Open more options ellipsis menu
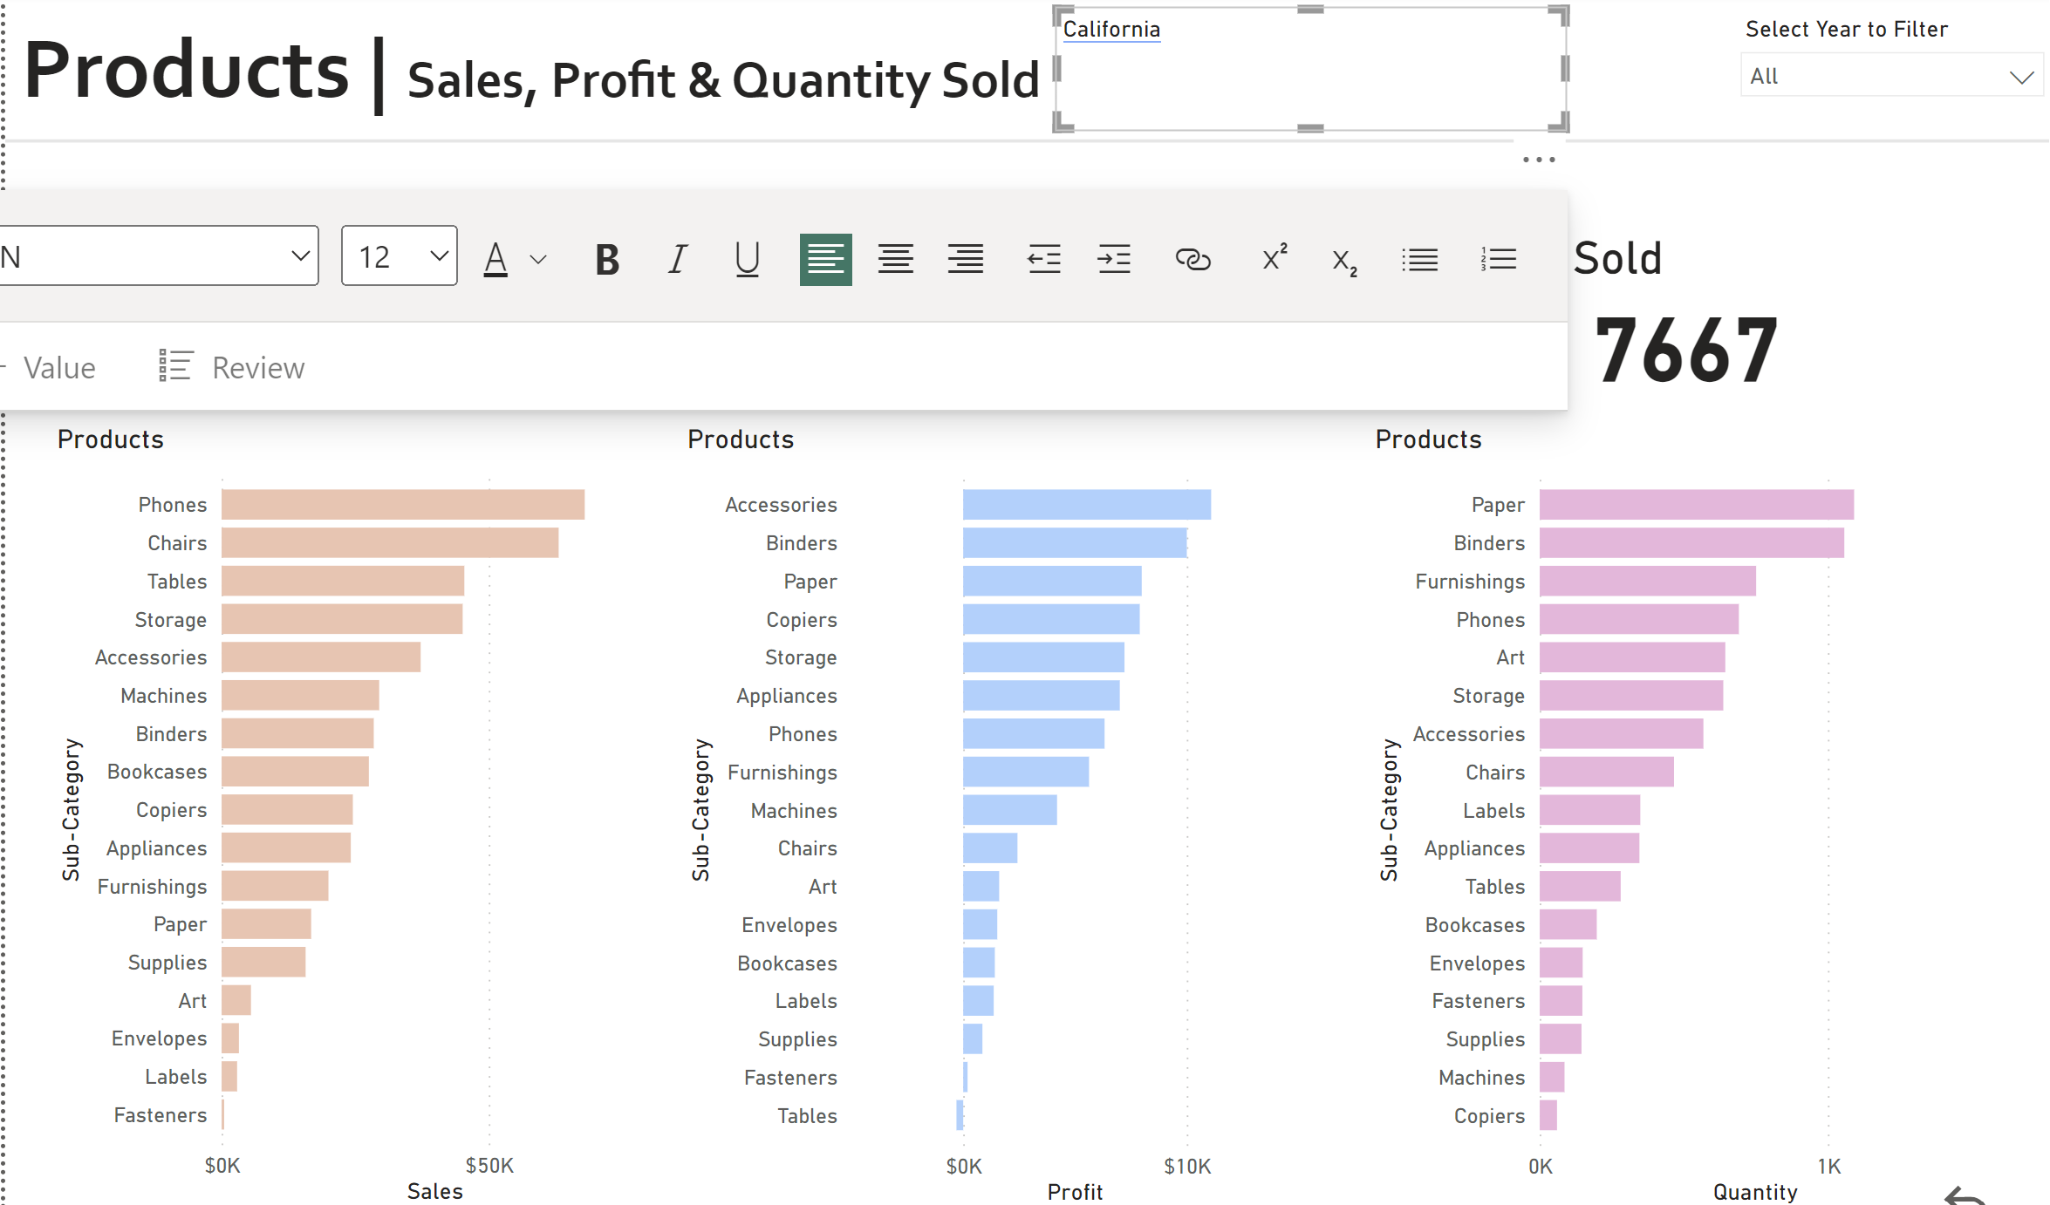Viewport: 2050px width, 1205px height. coord(1539,160)
